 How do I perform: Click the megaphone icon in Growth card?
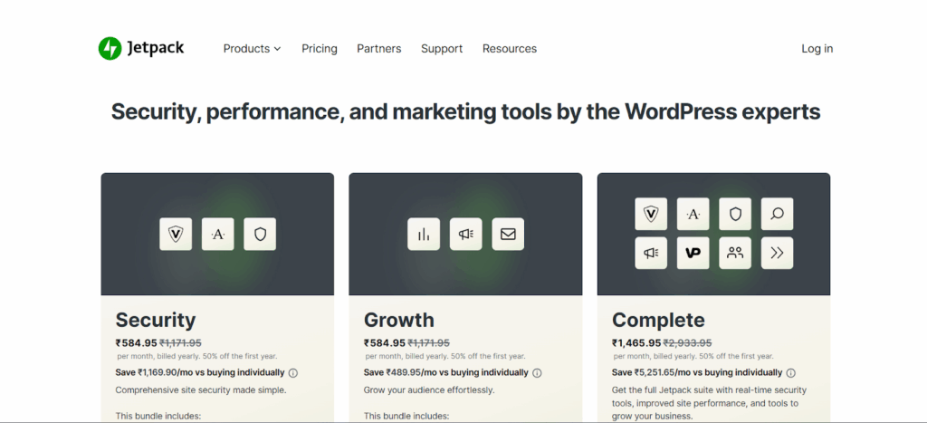point(466,235)
